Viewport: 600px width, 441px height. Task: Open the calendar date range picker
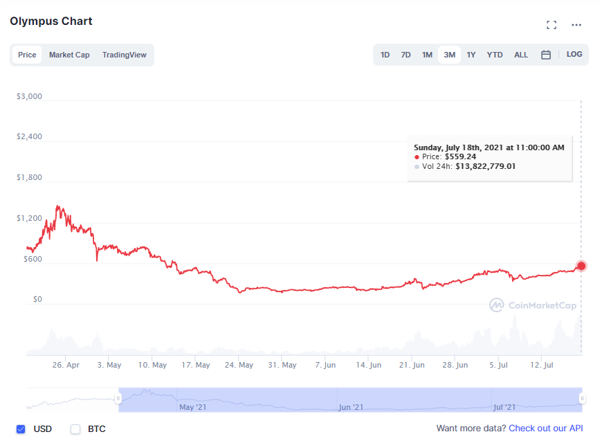[546, 55]
